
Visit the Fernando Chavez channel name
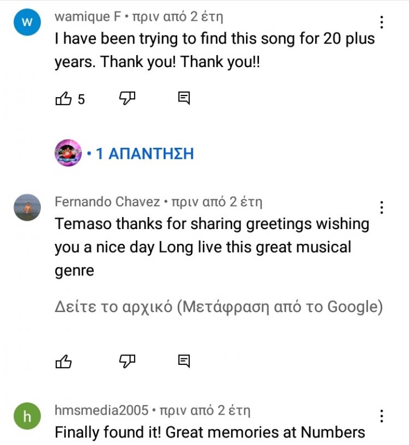107,202
